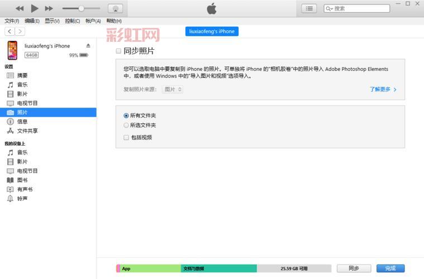Close the iTunes window

[x=417, y=3]
